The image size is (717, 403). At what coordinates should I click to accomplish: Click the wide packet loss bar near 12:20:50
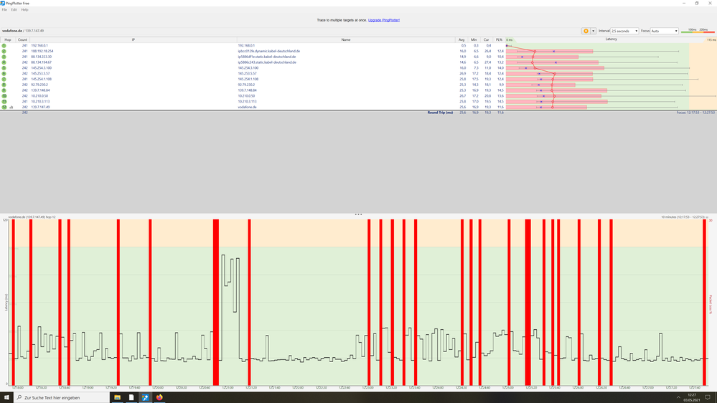point(216,302)
